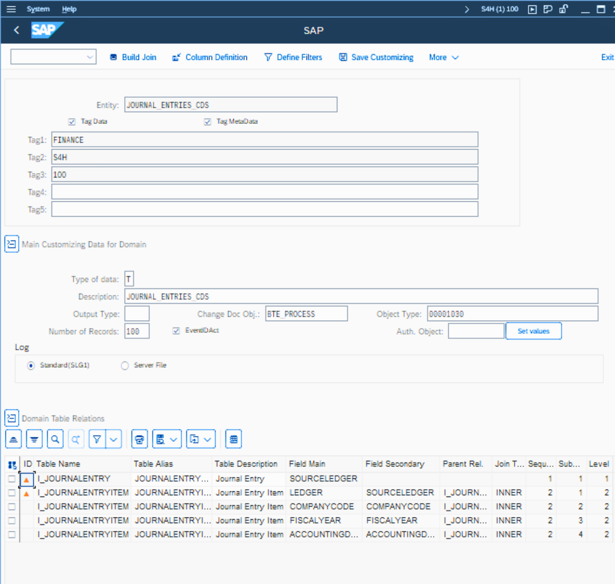Screen dimensions: 615x584
Task: Open the hamburger menu icon
Action: [11, 9]
